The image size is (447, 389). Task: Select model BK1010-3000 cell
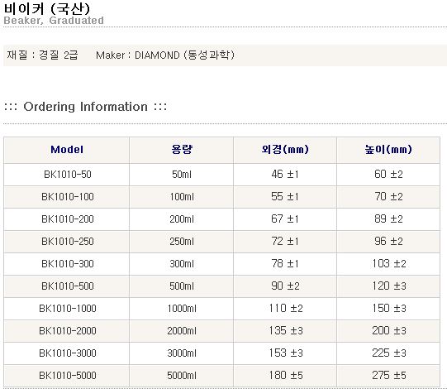tap(67, 353)
